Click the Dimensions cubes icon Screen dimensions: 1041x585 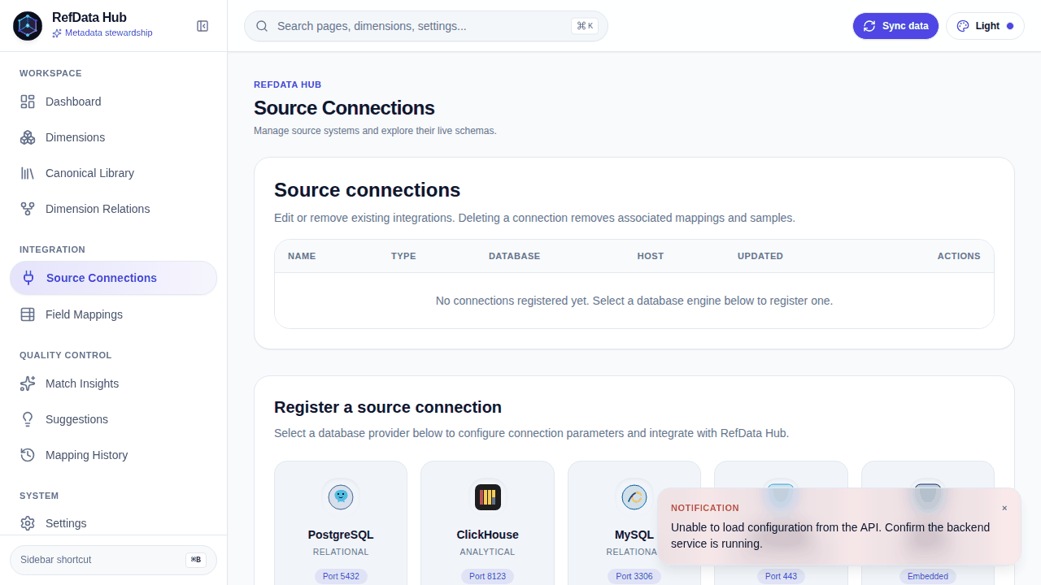pyautogui.click(x=28, y=137)
